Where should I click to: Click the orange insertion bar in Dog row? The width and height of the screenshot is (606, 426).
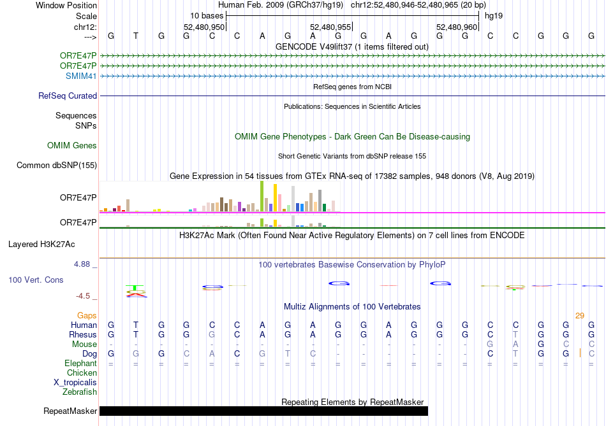(x=580, y=353)
